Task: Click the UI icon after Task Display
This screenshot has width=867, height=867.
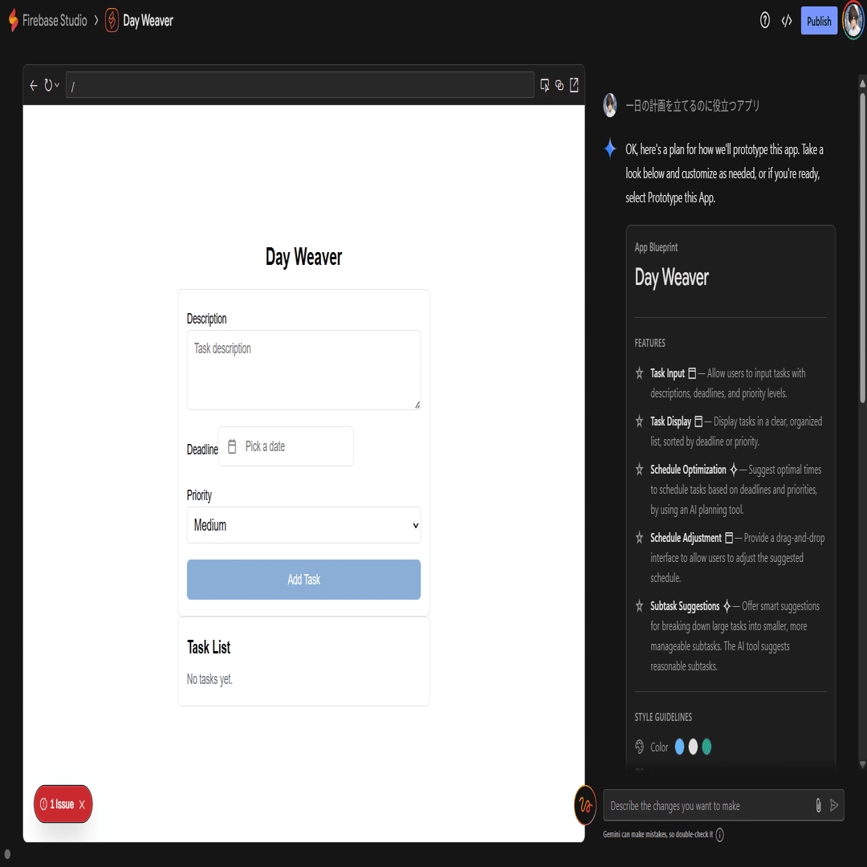Action: (x=698, y=422)
